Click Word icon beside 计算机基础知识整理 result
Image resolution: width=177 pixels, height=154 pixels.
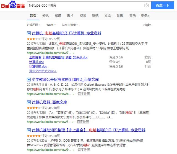coord(29,130)
